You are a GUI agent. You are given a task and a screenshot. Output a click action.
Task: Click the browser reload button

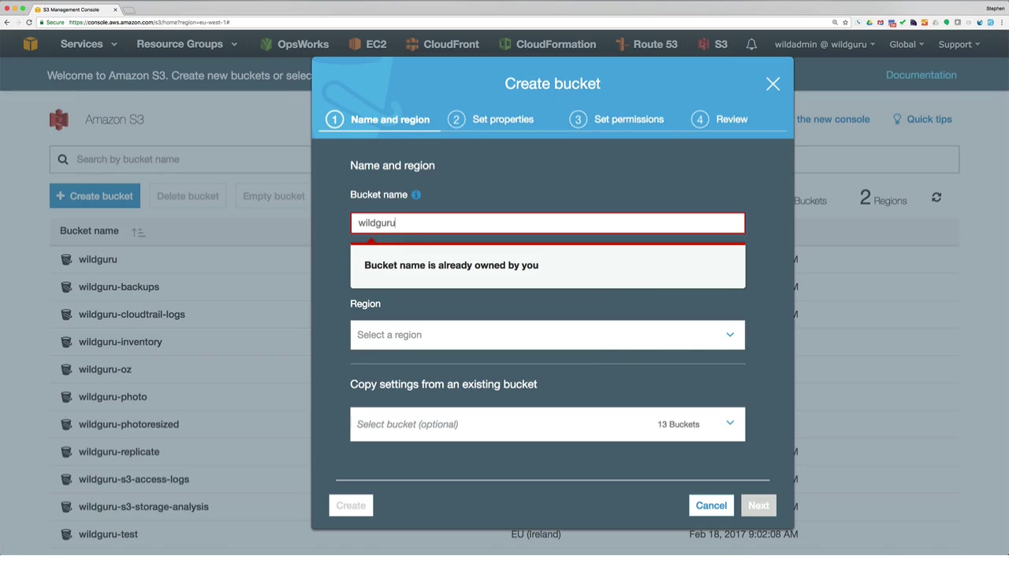tap(29, 22)
